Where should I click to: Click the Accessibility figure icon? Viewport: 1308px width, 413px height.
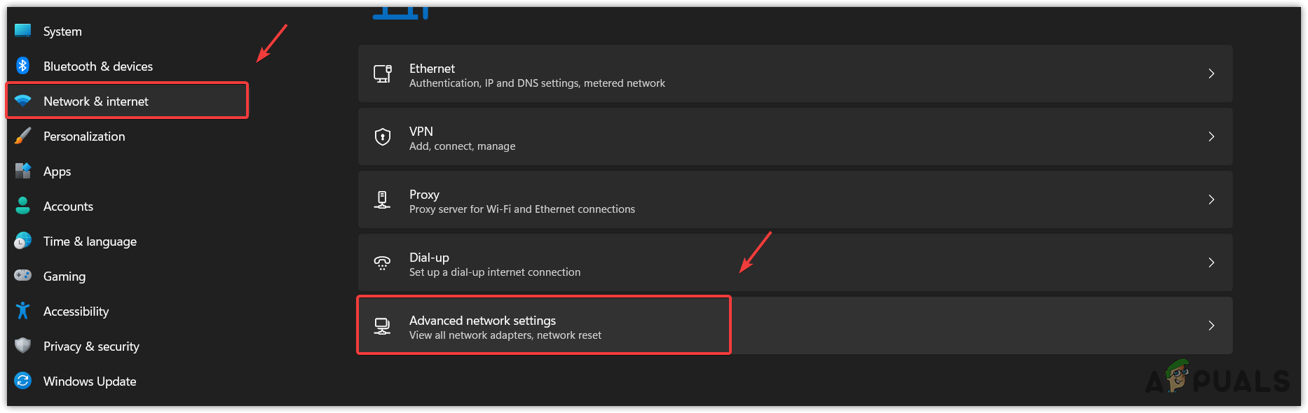(22, 311)
